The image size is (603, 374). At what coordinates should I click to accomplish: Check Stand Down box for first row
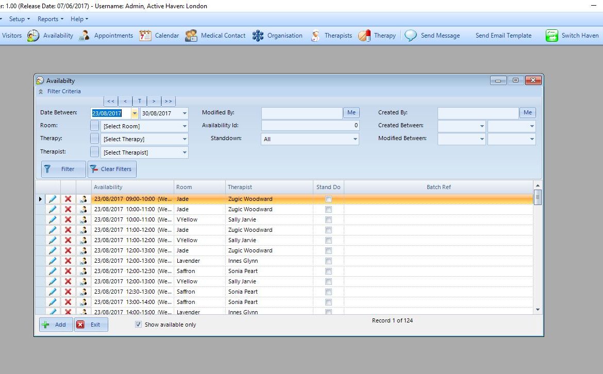coord(328,199)
